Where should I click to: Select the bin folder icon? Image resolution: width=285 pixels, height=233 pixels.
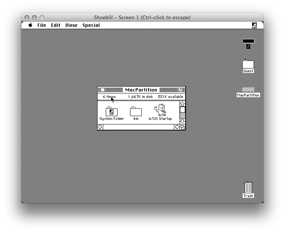click(136, 111)
